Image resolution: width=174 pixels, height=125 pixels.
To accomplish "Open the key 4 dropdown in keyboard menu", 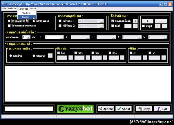I will pos(139,37).
